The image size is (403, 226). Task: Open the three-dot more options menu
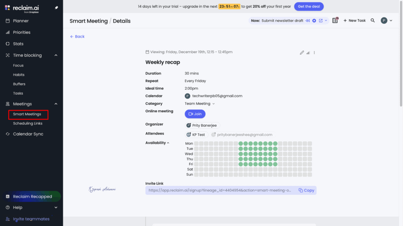(314, 53)
